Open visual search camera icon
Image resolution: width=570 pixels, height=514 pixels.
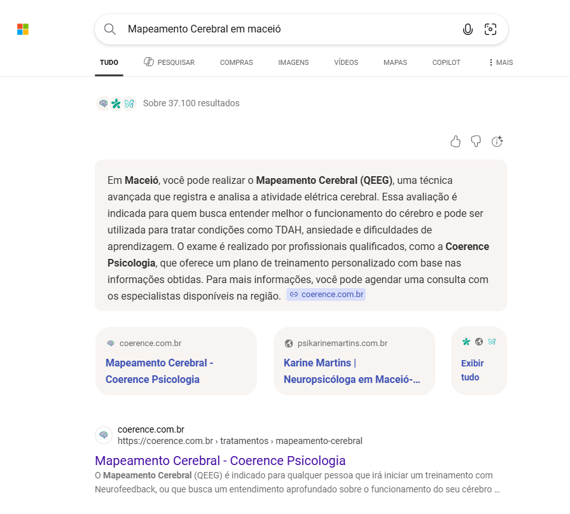(490, 29)
